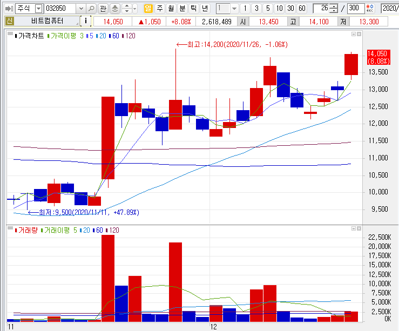Click the candle chart compress icon
The height and width of the screenshot is (331, 399).
[370, 9]
